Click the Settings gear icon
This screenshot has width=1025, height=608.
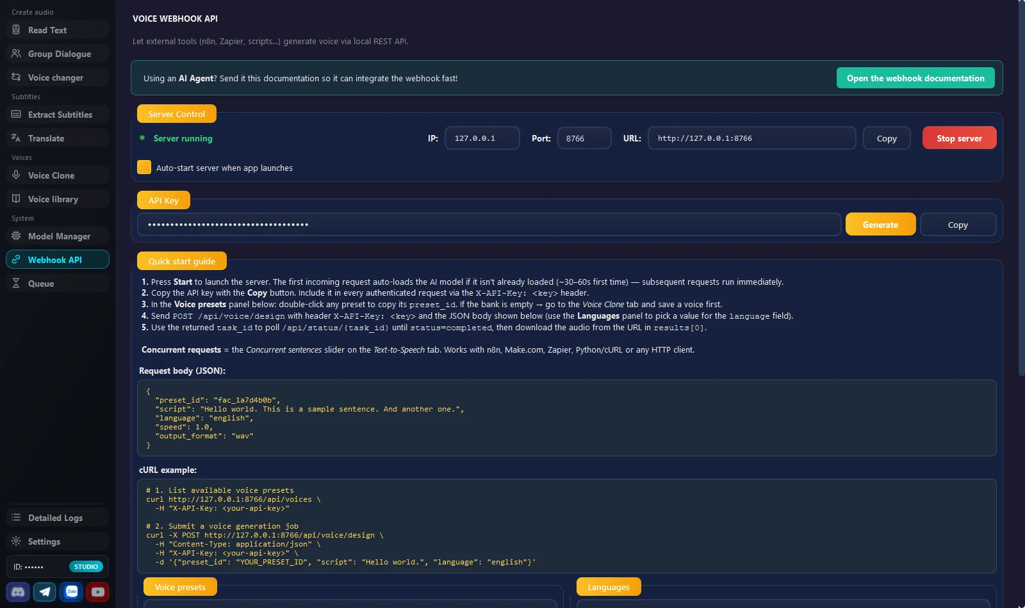(16, 541)
